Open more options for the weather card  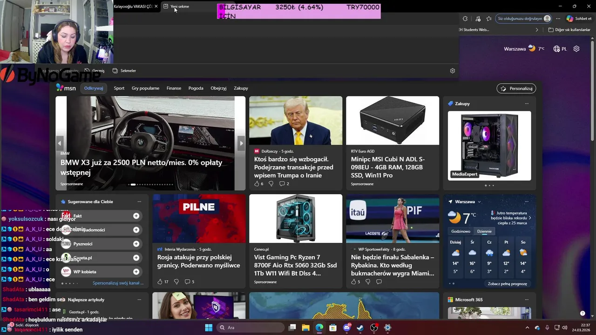[x=527, y=202]
